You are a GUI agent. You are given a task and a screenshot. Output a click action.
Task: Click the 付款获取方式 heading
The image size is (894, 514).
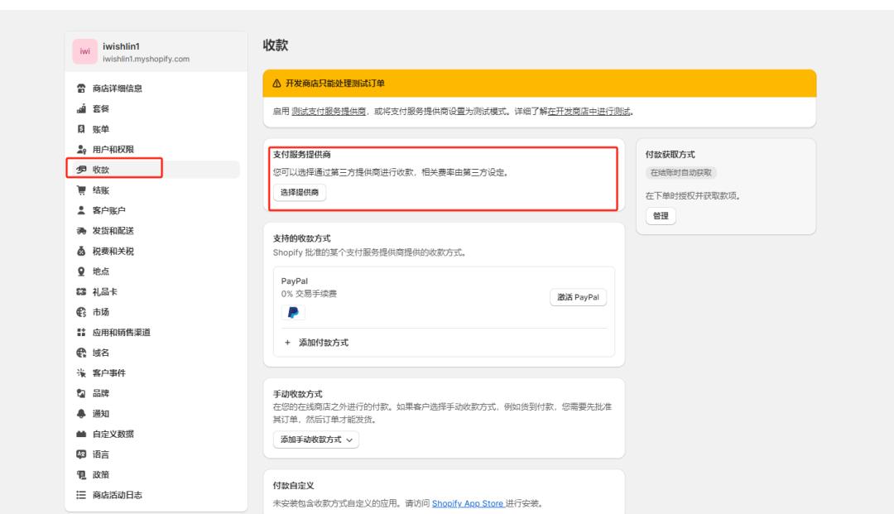670,155
